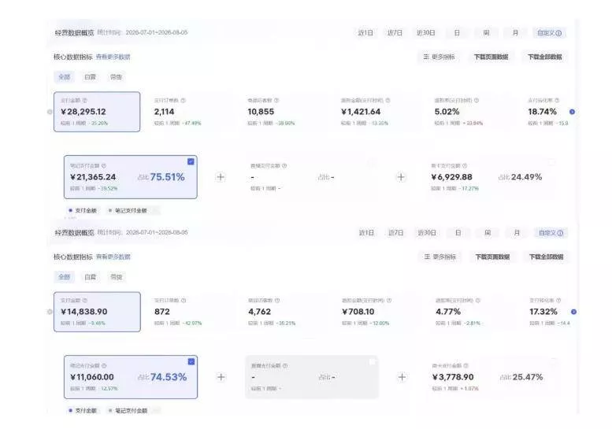
Task: Select 近30日 tab in first overview panel
Action: 425,33
